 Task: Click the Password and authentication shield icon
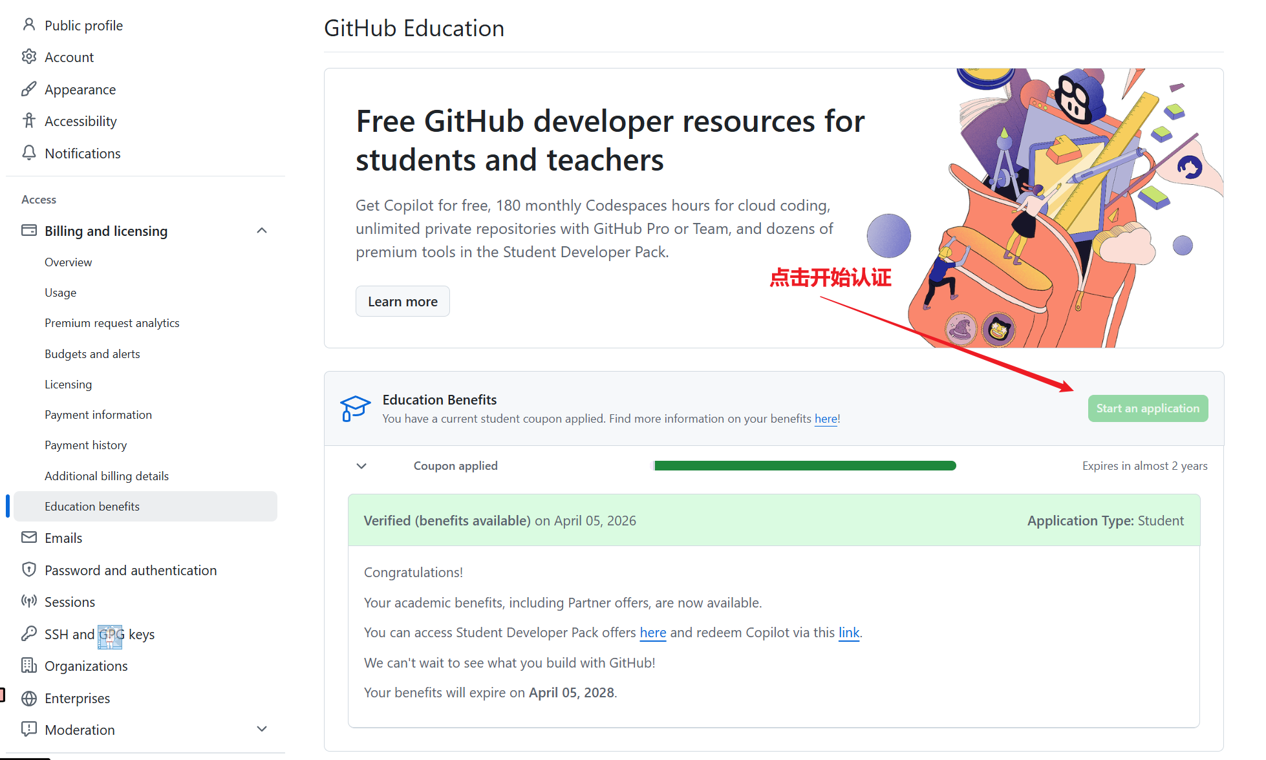click(x=28, y=570)
